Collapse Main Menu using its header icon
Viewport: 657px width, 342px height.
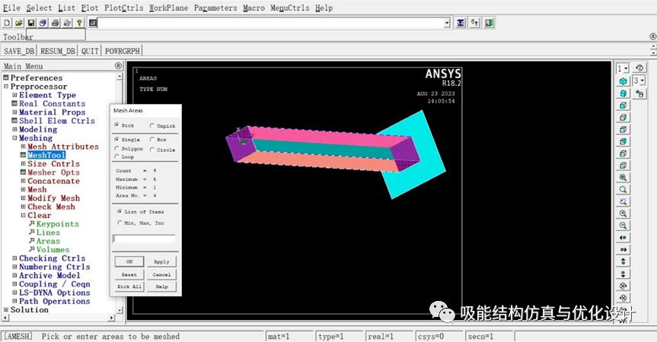click(x=118, y=65)
